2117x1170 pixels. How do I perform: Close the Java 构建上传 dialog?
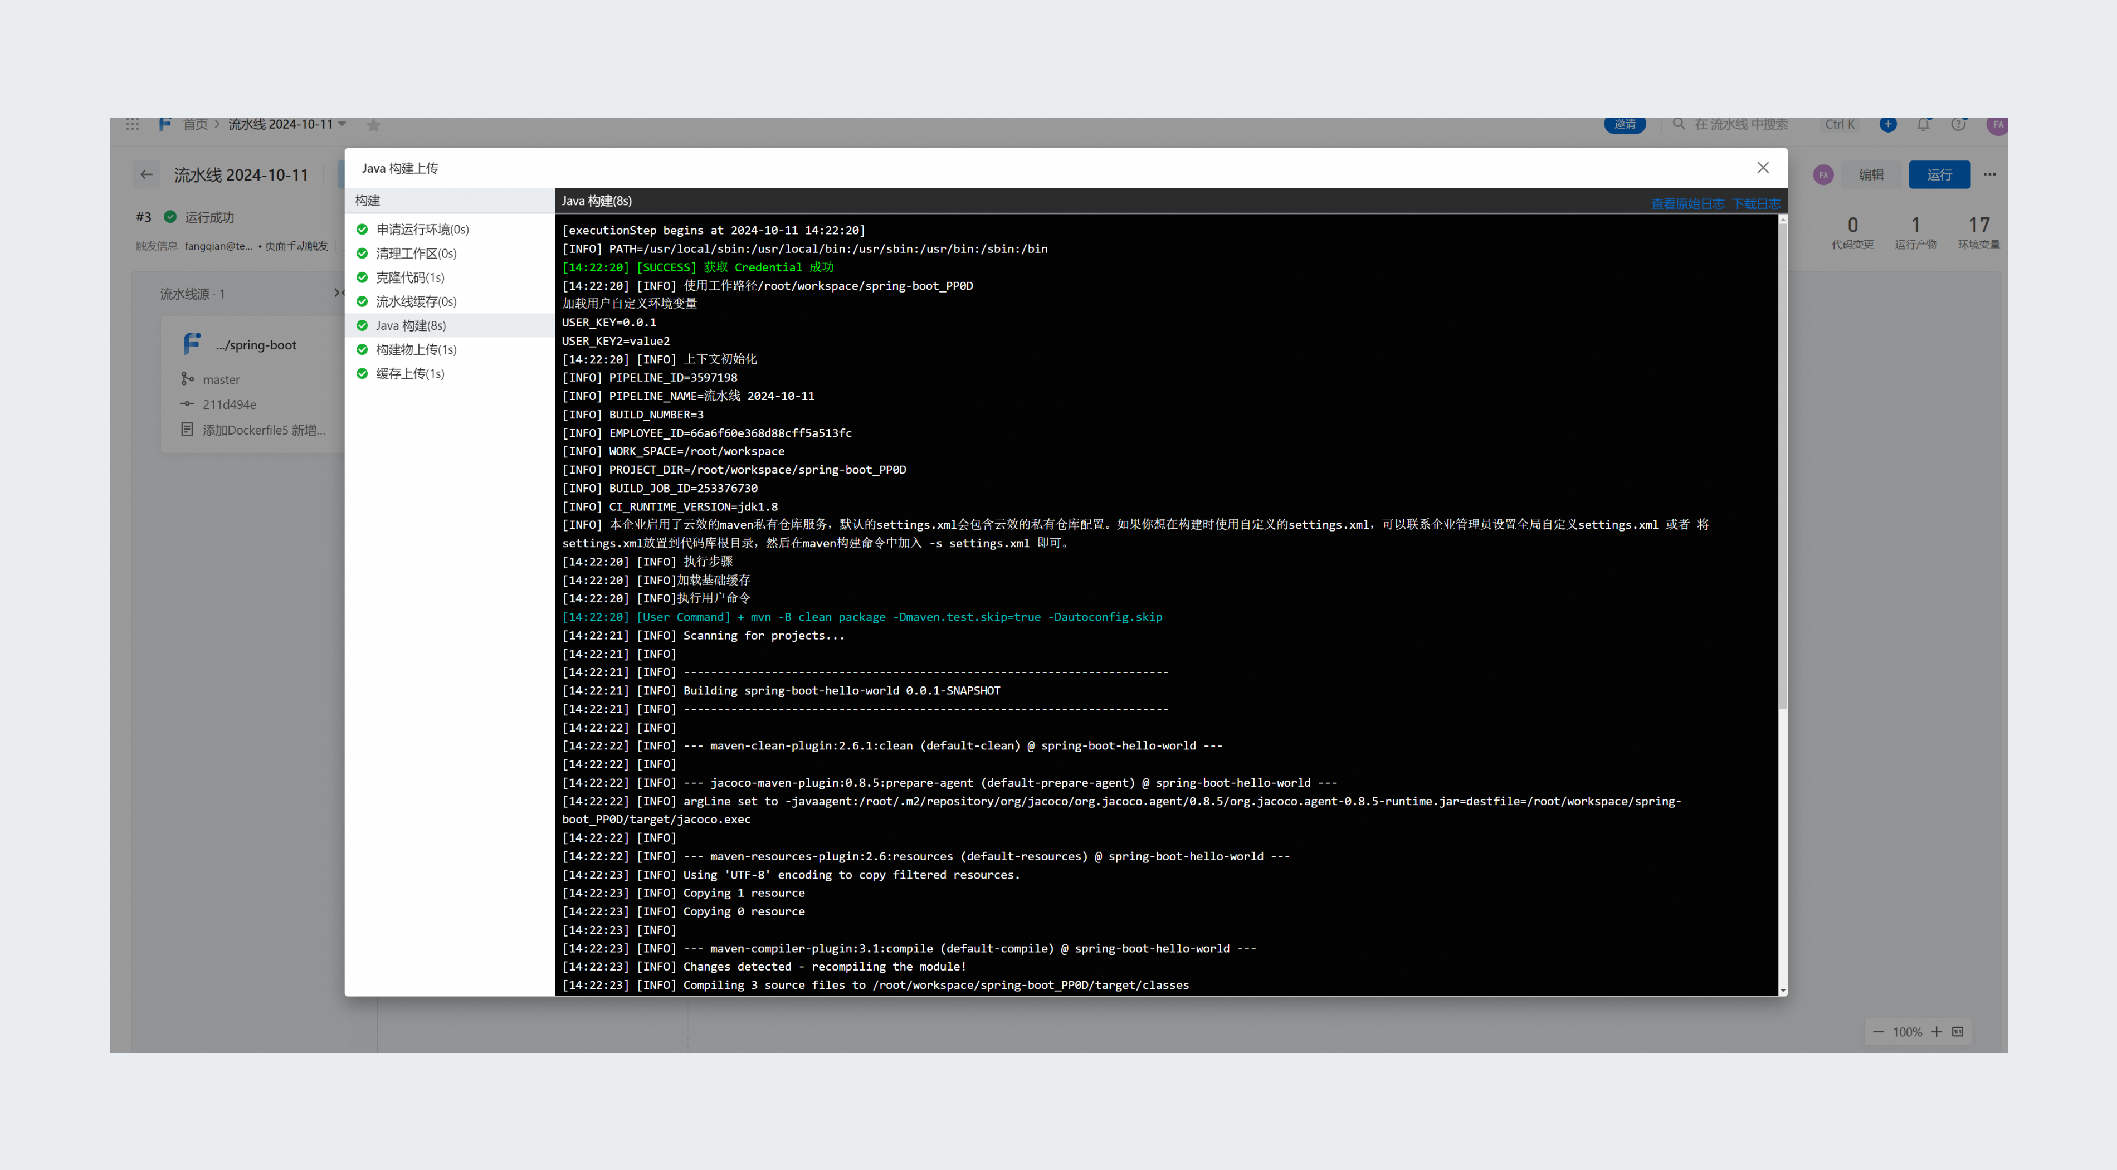1763,168
